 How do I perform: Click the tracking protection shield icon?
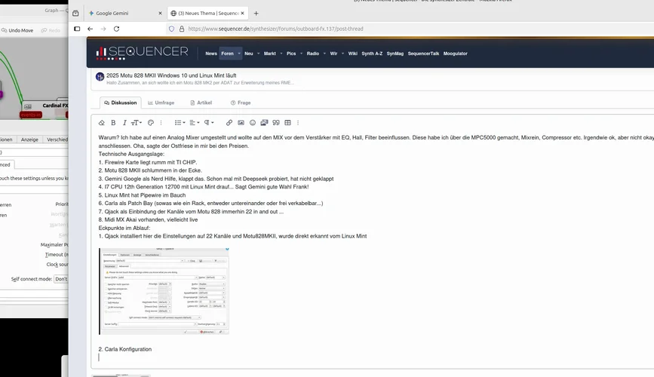coord(171,29)
